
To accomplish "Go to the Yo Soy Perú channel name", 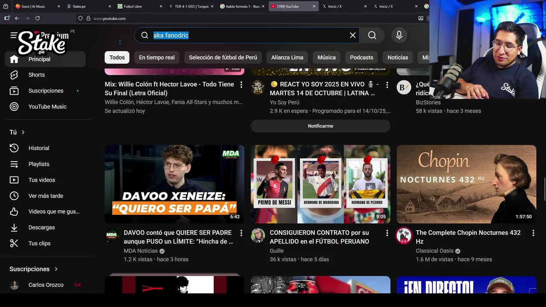I will point(285,102).
